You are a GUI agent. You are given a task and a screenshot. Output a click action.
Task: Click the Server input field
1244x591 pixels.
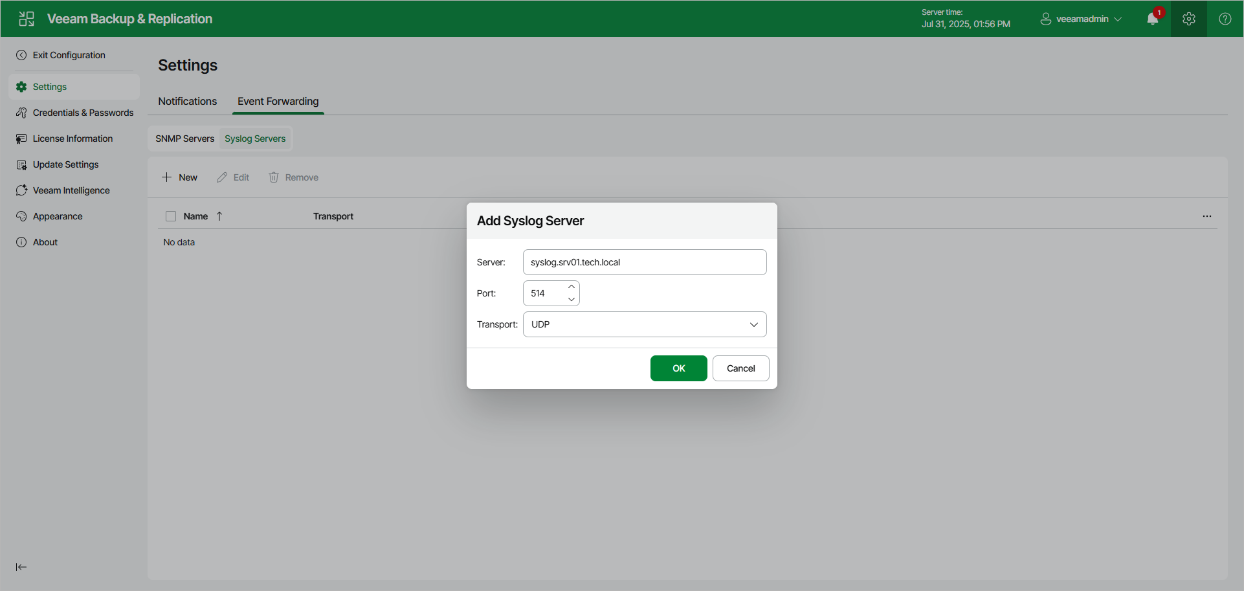tap(645, 262)
